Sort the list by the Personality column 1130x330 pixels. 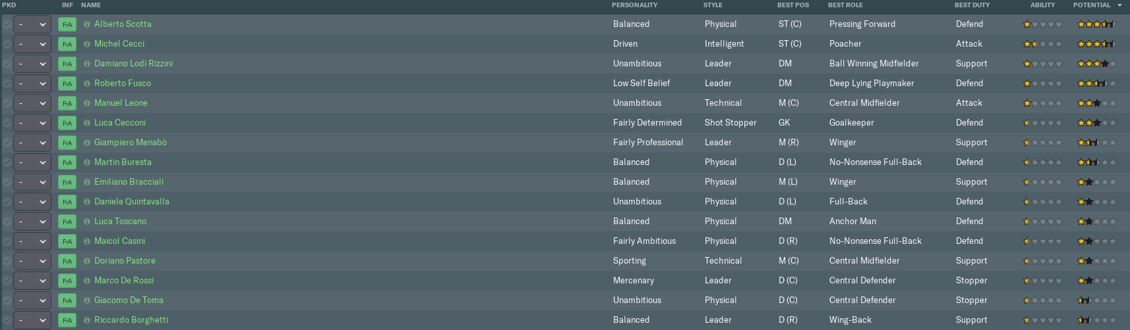pyautogui.click(x=634, y=5)
